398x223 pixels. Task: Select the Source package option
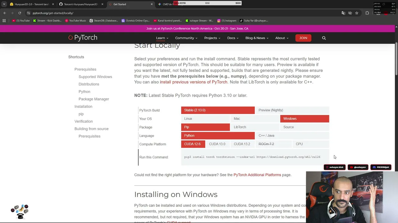coord(305,127)
